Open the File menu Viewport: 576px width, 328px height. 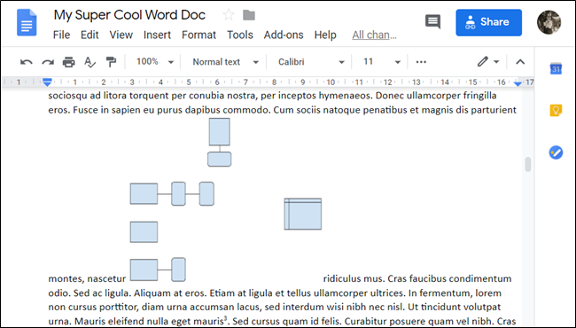pos(61,35)
